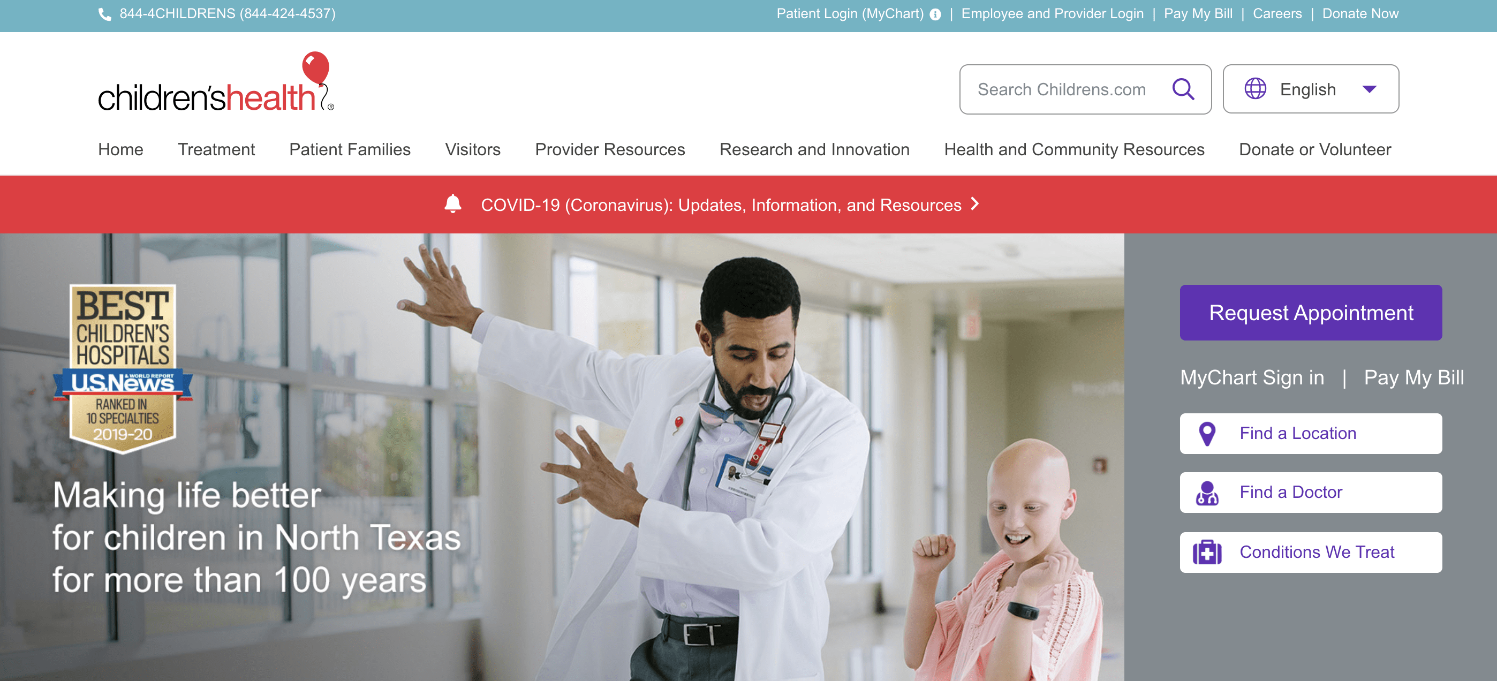The height and width of the screenshot is (681, 1497).
Task: Click the medical bag icon for Conditions We Treat
Action: (x=1206, y=551)
